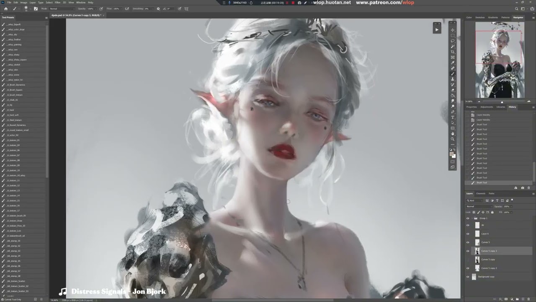Click Add layer mask icon
The image size is (536, 302).
click(x=506, y=299)
